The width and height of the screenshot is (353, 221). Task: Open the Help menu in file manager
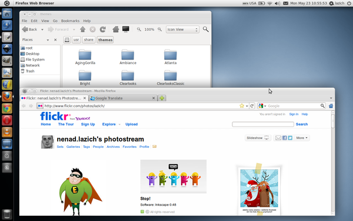(87, 21)
